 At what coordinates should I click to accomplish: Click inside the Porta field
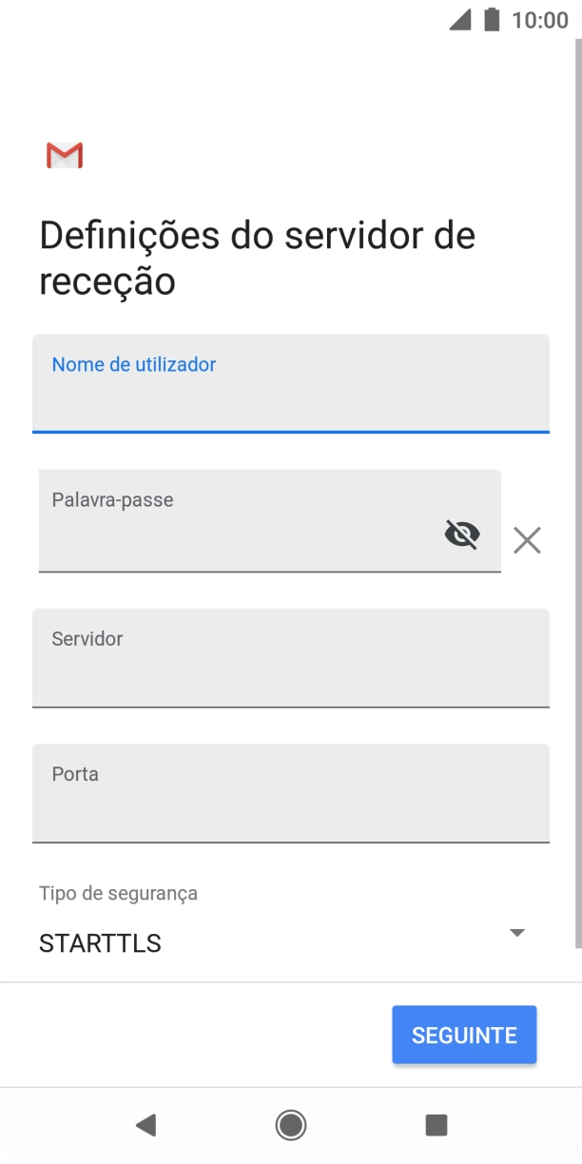[x=291, y=793]
